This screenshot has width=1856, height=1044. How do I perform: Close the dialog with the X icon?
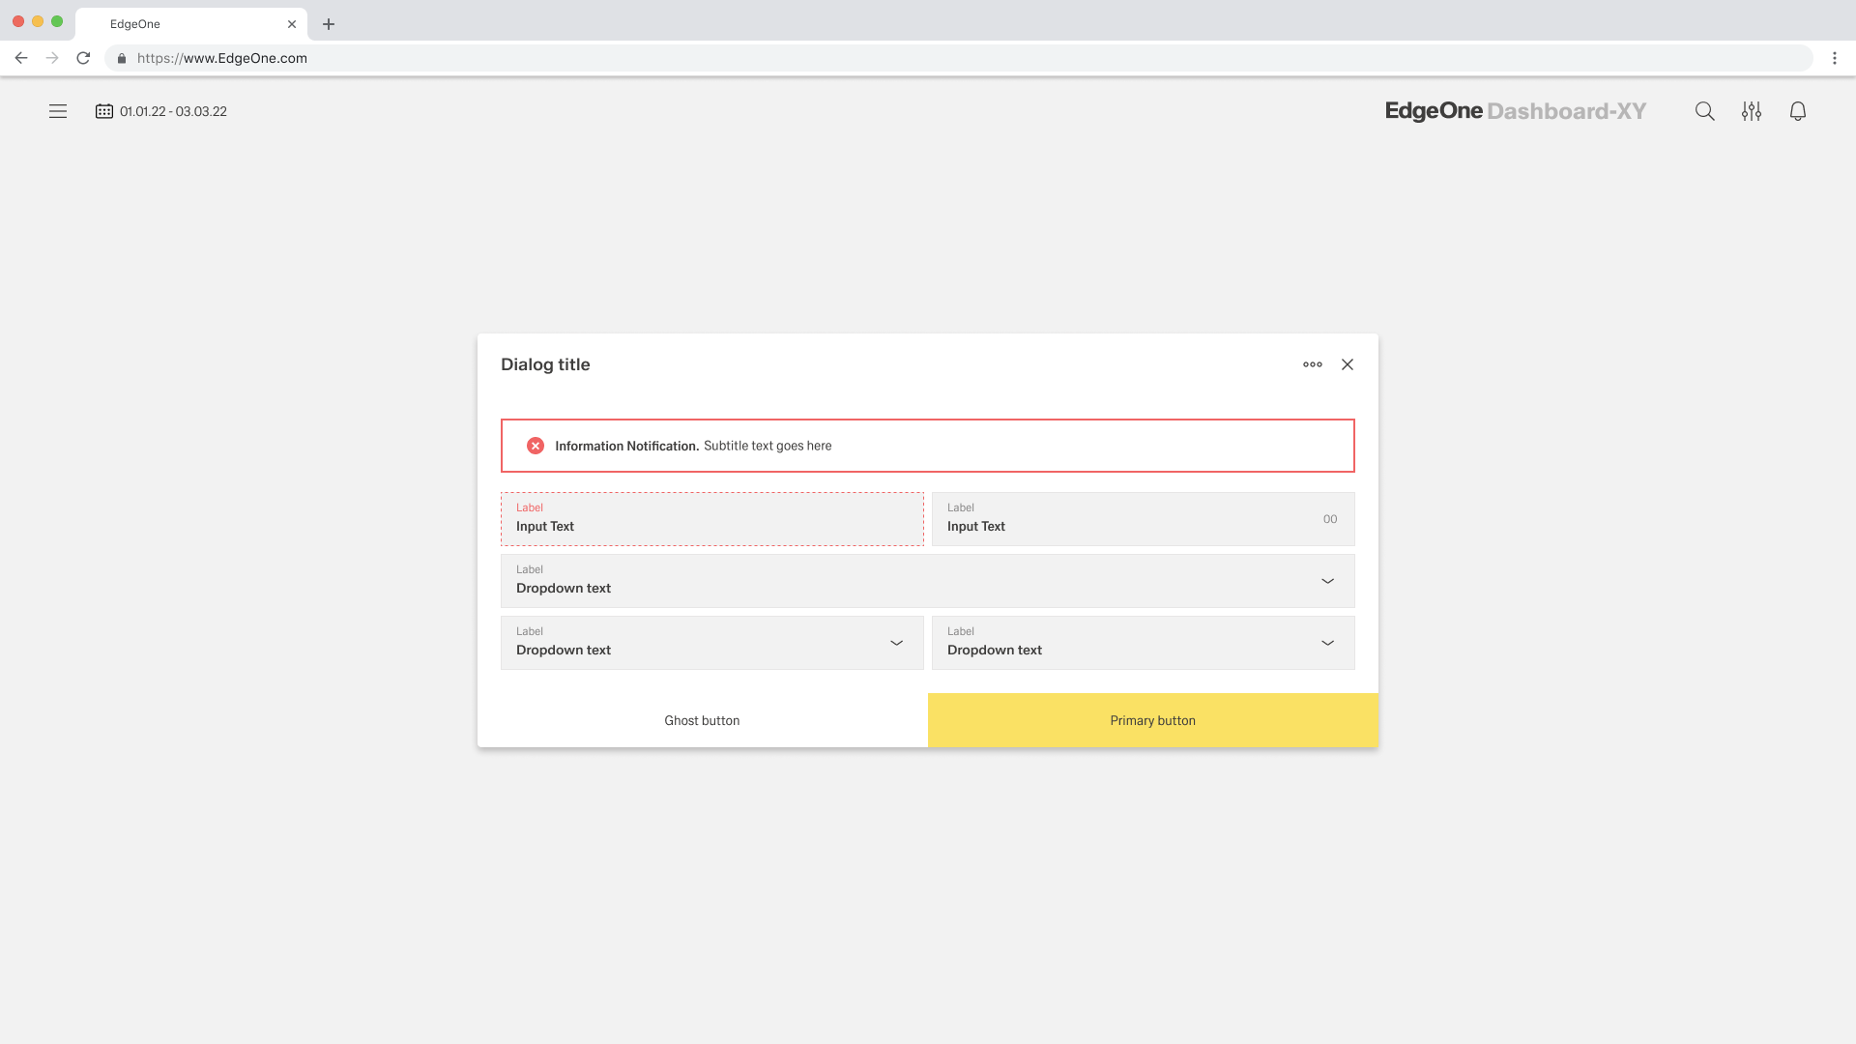(x=1347, y=364)
